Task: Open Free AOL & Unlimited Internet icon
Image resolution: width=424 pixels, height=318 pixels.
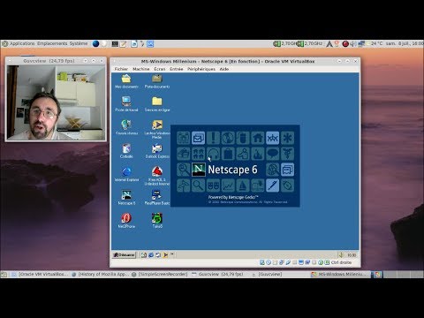Action: pos(157,176)
